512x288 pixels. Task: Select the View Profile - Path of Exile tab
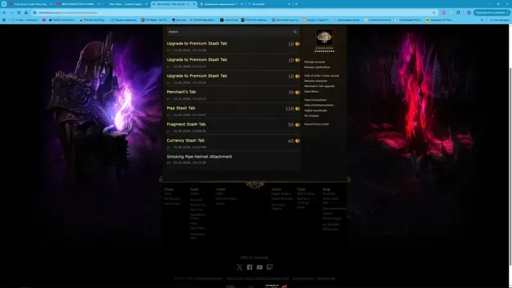coord(173,4)
